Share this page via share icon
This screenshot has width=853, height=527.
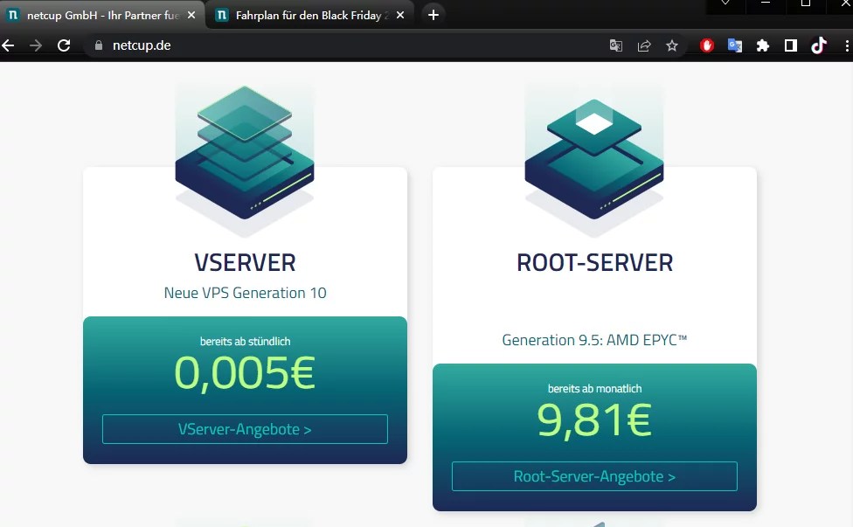point(644,45)
